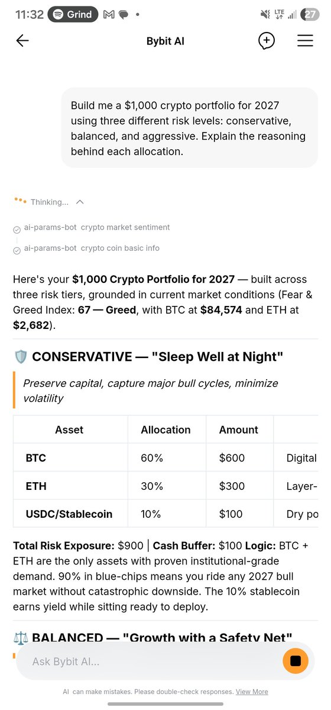331x710 pixels.
Task: Collapse the Thinking section chevron
Action: [80, 202]
